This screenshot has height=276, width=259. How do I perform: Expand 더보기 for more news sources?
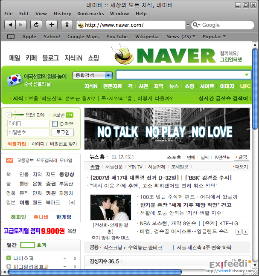[x=240, y=167]
